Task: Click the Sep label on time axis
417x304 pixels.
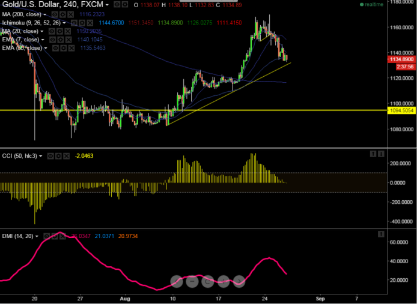Action: coord(320,299)
